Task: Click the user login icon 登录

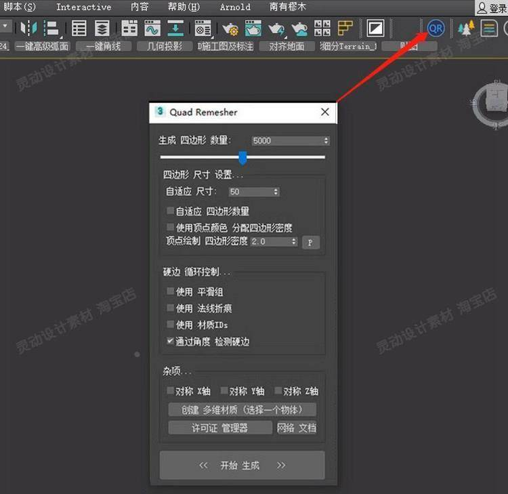Action: 492,7
